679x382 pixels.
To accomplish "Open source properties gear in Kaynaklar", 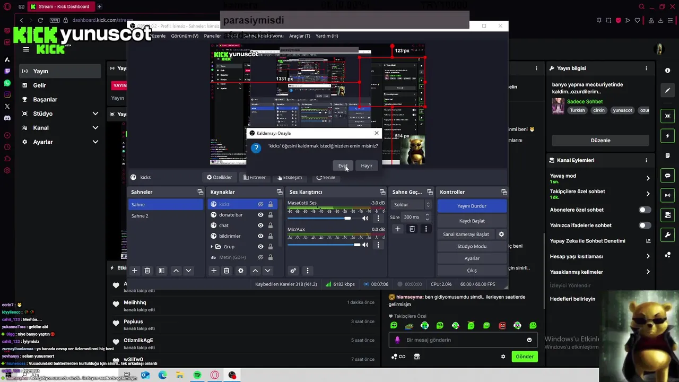I will [241, 271].
